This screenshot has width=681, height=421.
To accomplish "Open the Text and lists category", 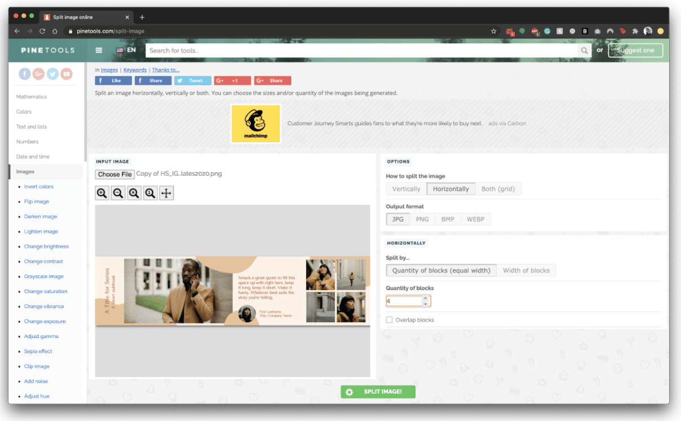I will [32, 127].
